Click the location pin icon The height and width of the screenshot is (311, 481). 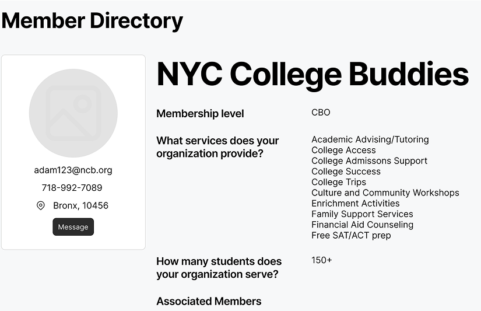[x=41, y=205]
